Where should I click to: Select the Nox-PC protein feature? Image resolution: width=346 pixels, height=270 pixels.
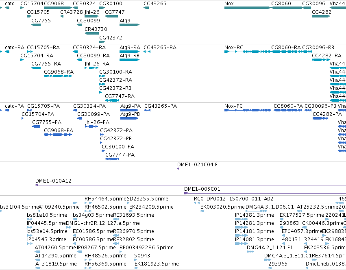[248, 110]
